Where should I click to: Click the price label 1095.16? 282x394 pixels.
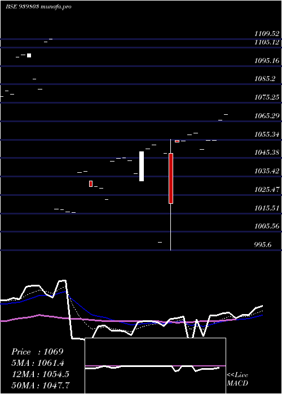pyautogui.click(x=267, y=61)
